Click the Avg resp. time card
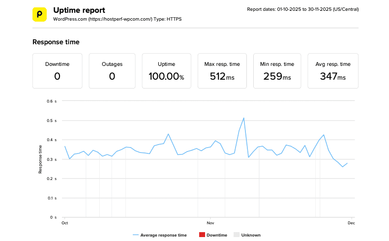Viewport: 389px width, 241px height. point(333,71)
